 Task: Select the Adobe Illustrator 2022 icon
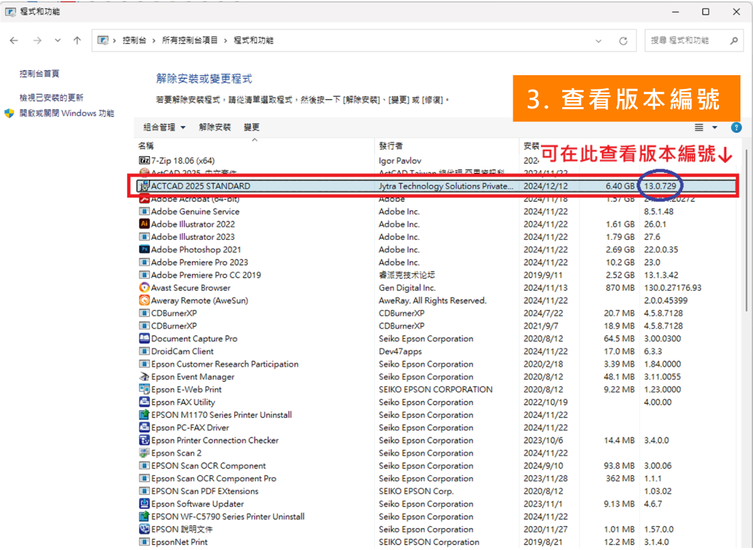[144, 224]
